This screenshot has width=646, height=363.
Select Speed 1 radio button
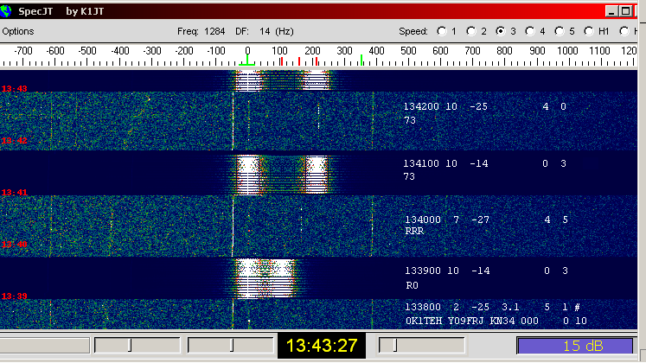point(441,31)
